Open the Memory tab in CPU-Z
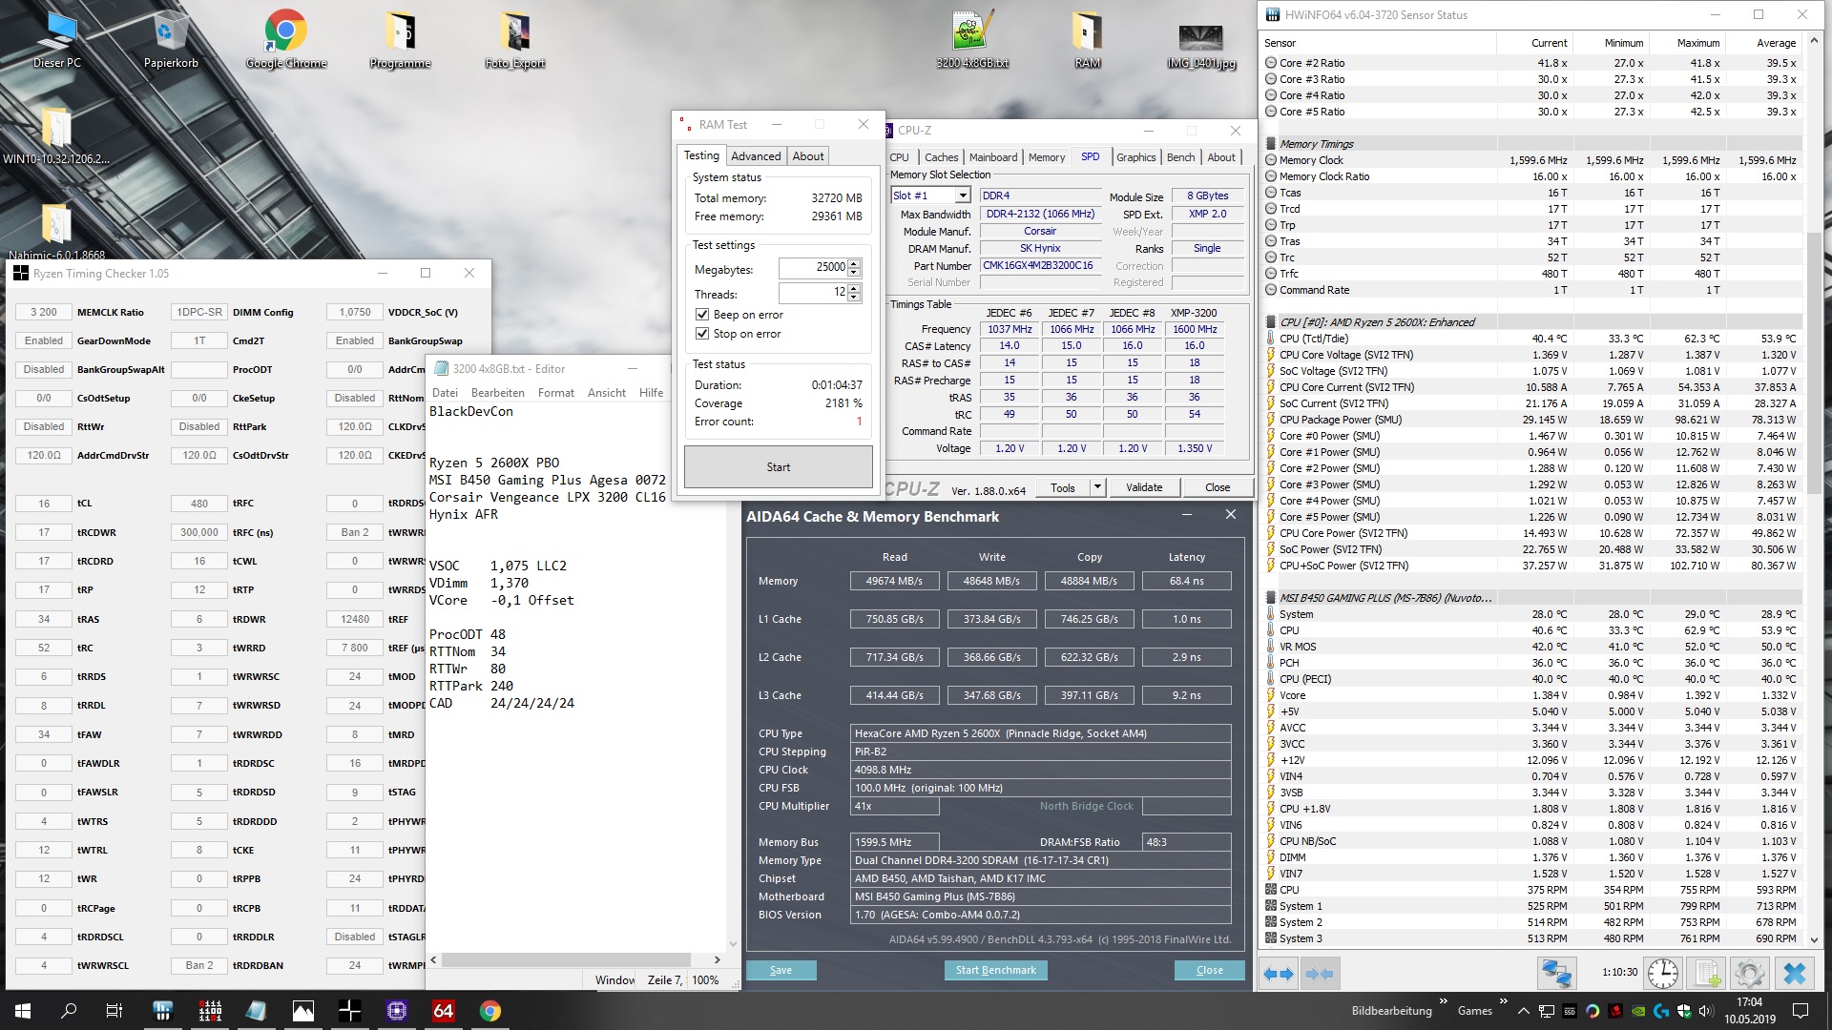 pos(1046,157)
